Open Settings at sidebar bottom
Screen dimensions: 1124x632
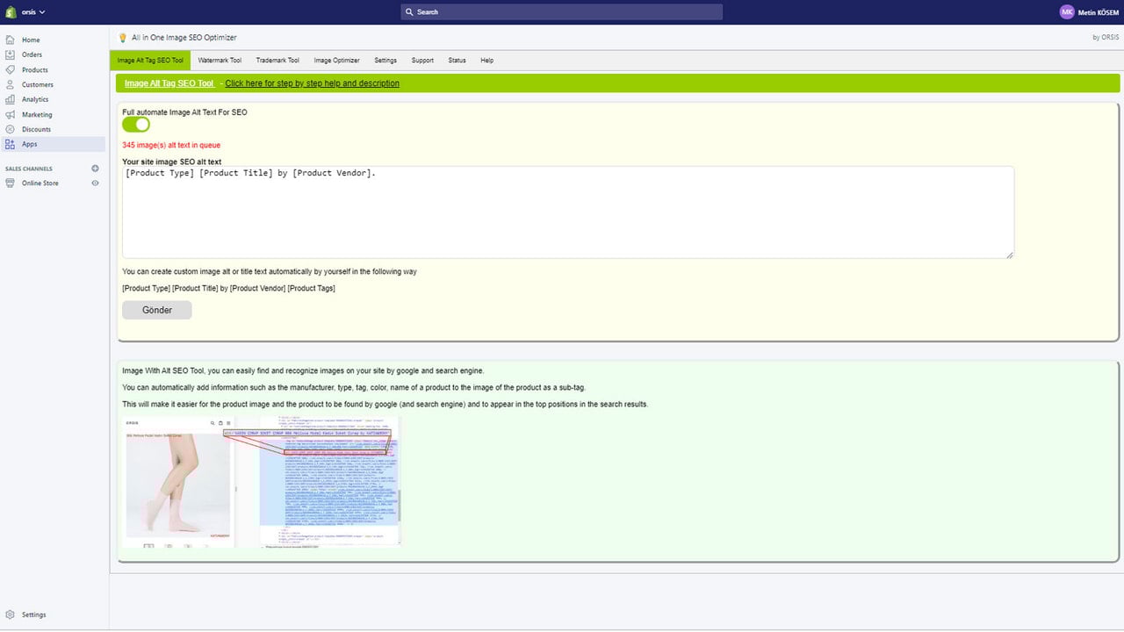click(x=34, y=614)
